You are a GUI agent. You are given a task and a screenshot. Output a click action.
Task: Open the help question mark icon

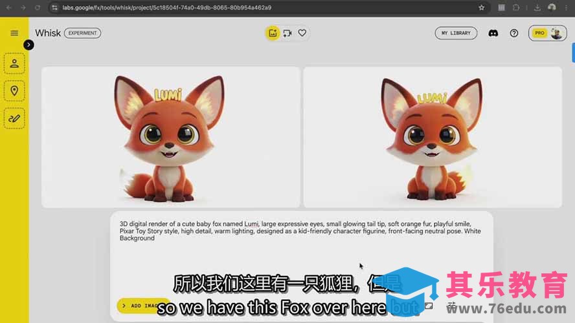point(514,33)
